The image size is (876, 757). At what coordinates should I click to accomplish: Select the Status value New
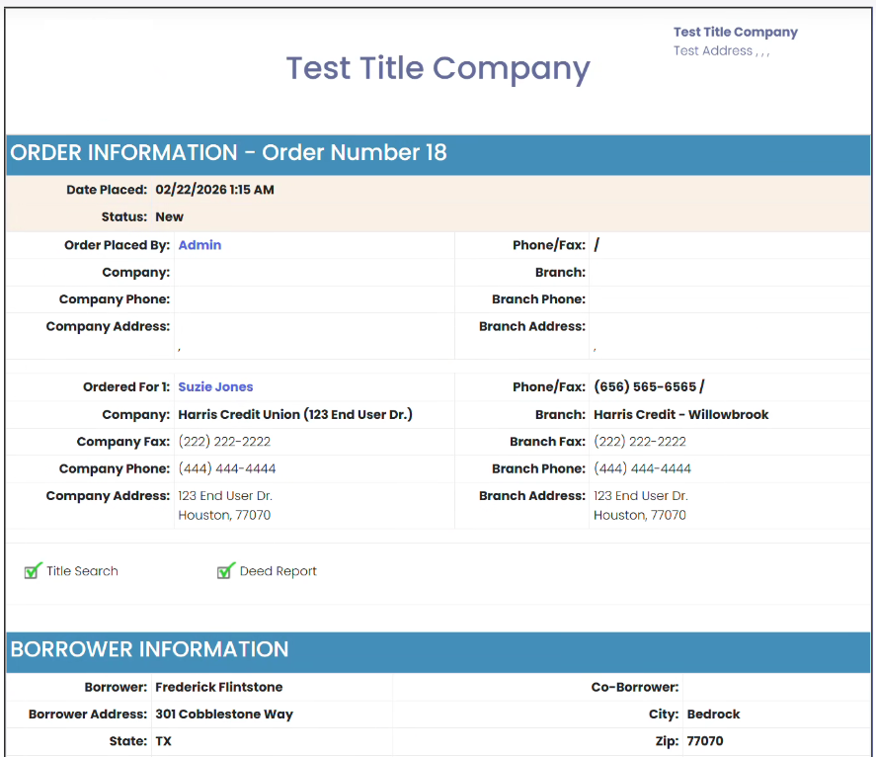click(x=169, y=217)
